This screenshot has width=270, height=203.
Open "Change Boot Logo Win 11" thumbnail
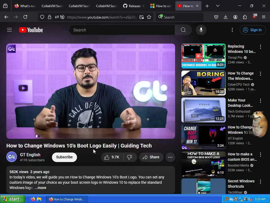pos(204,137)
